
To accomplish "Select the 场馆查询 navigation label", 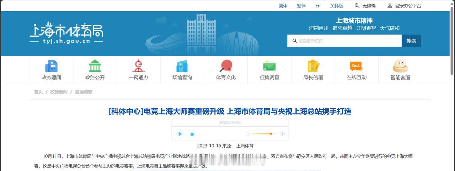I will (x=182, y=77).
